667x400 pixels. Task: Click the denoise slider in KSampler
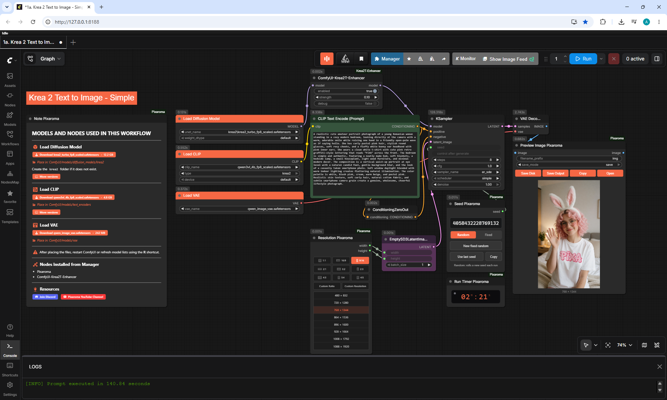pos(466,185)
